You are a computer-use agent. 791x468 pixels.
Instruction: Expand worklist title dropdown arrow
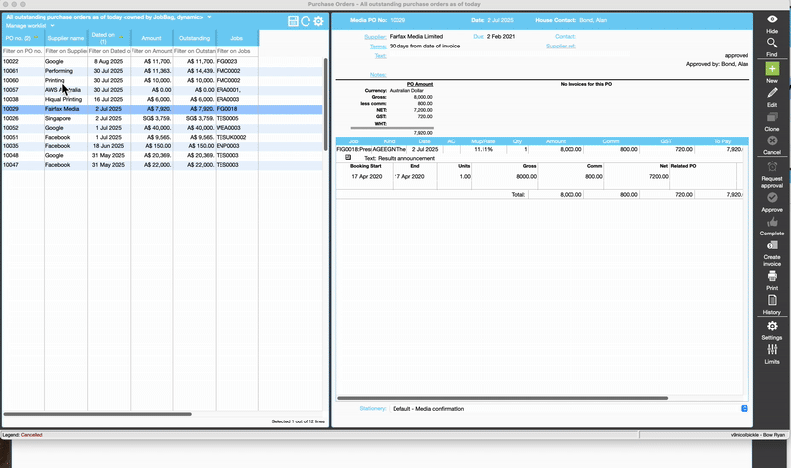(x=209, y=17)
